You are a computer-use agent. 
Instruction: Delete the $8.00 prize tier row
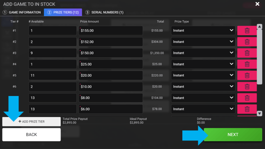(247, 98)
